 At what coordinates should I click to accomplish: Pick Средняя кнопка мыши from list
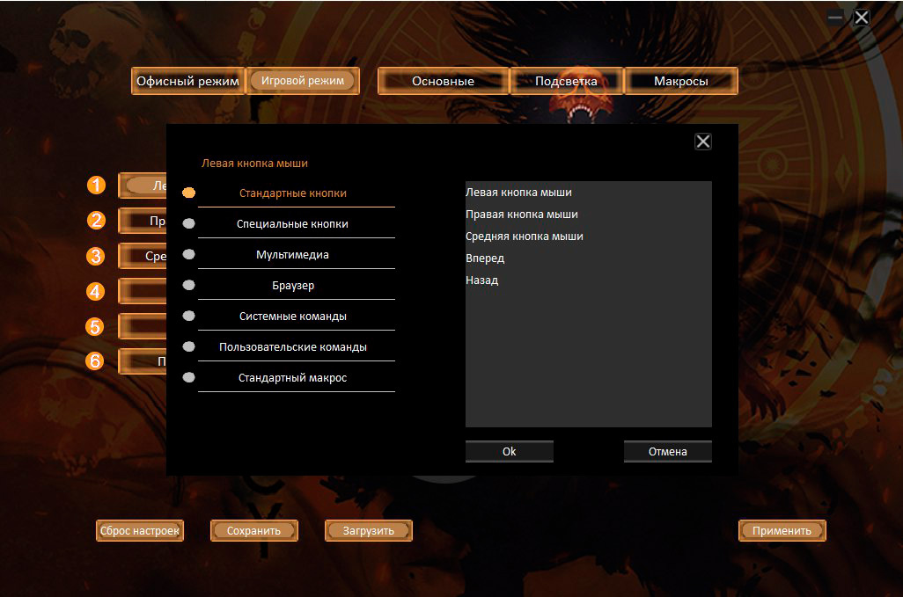[x=525, y=237]
